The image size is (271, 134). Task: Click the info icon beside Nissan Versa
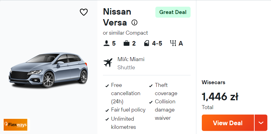tap(134, 22)
